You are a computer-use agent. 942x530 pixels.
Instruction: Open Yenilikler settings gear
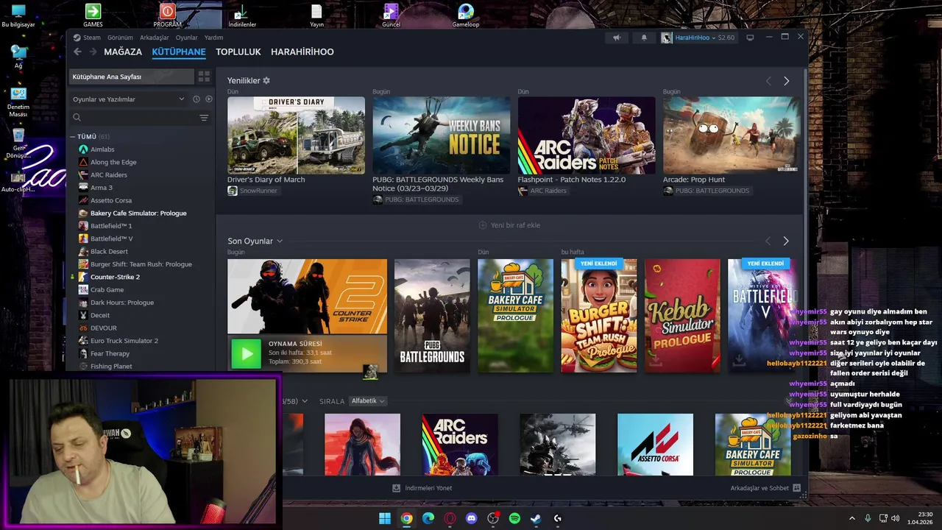pyautogui.click(x=266, y=80)
